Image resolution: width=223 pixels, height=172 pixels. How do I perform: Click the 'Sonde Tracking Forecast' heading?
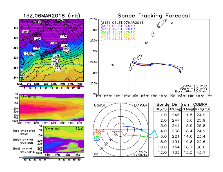154,16
